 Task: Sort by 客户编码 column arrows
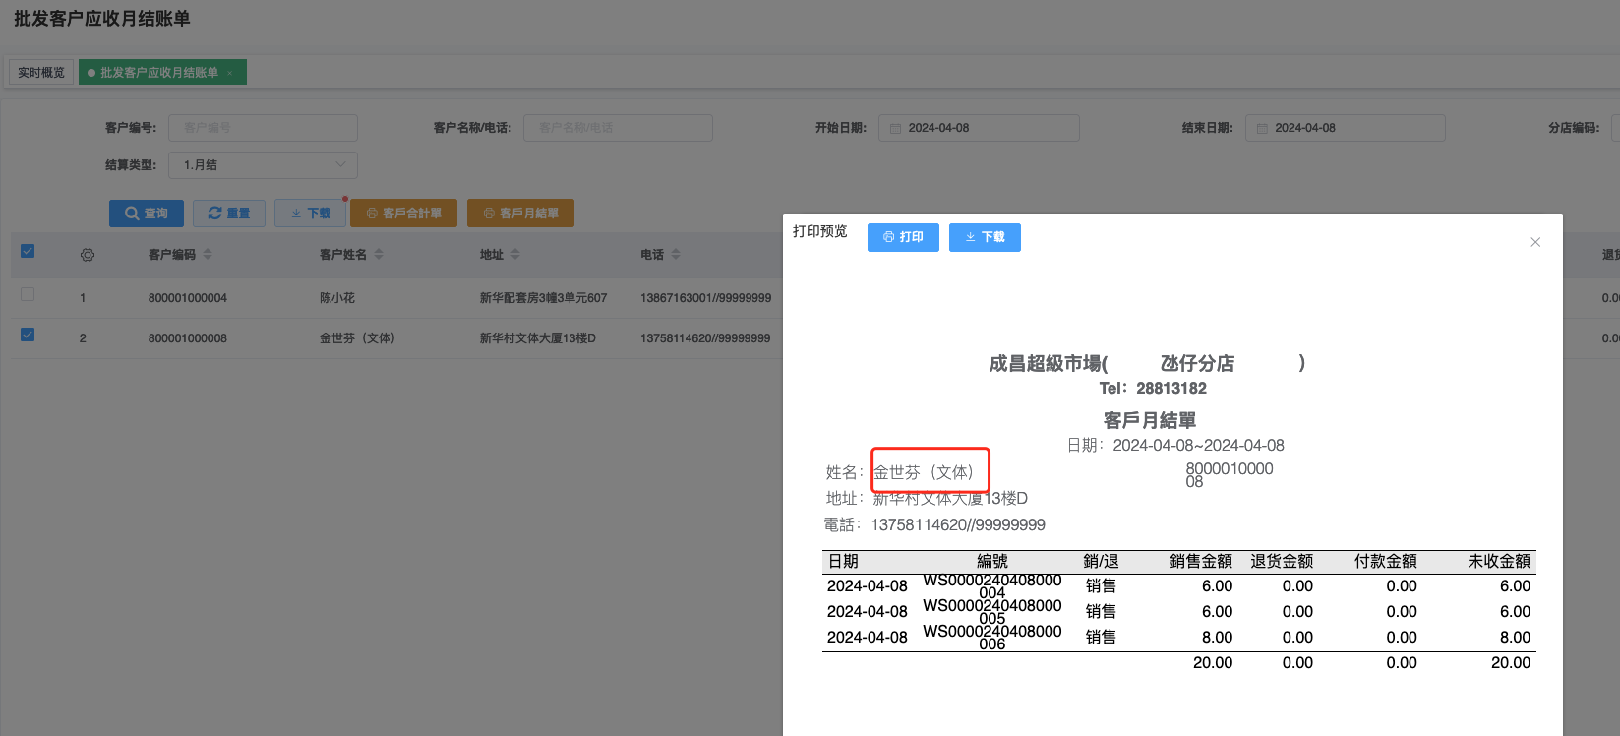(x=208, y=255)
